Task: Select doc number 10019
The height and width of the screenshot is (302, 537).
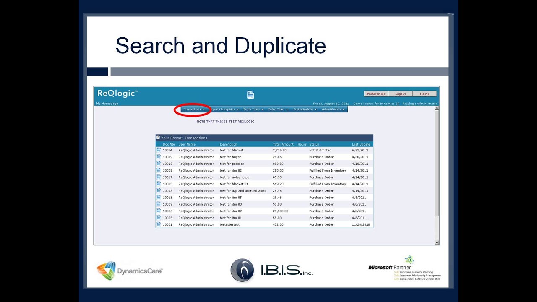Action: click(x=167, y=157)
